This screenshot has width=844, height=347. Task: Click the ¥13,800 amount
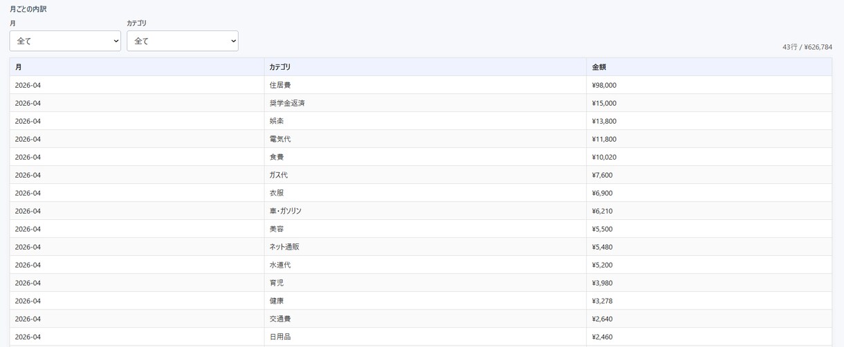pos(604,121)
